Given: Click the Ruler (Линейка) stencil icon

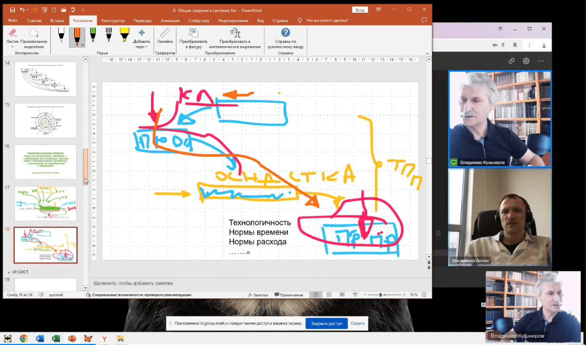Looking at the screenshot, I should (165, 35).
